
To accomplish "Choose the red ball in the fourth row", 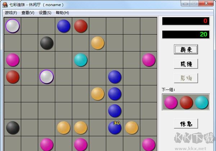I will pyautogui.click(x=13, y=77).
